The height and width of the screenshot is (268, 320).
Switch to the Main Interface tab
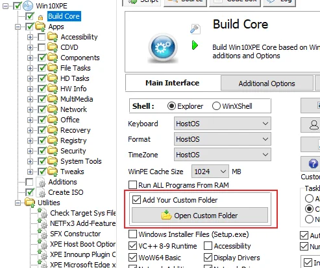click(x=173, y=83)
